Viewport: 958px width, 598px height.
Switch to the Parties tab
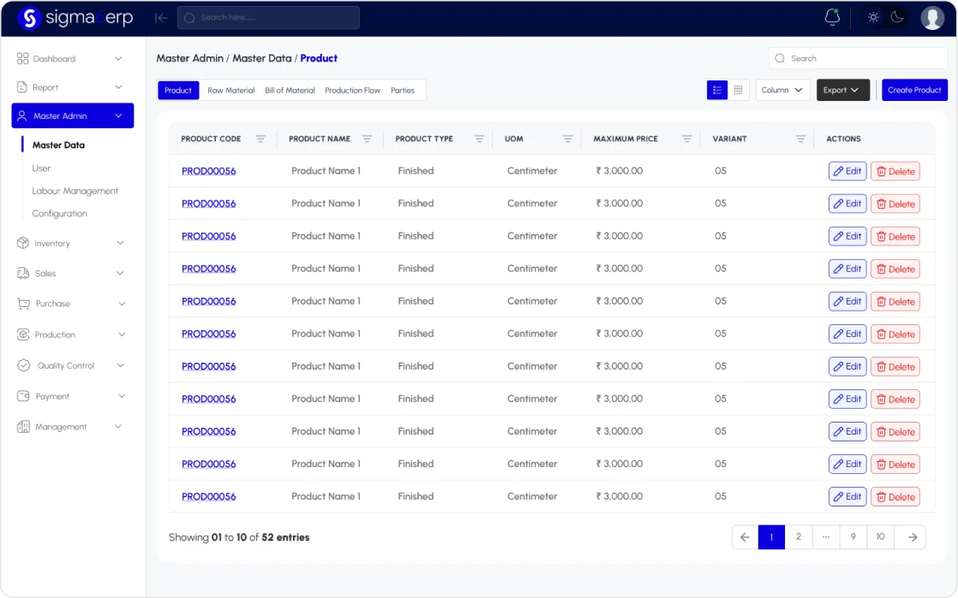coord(403,91)
